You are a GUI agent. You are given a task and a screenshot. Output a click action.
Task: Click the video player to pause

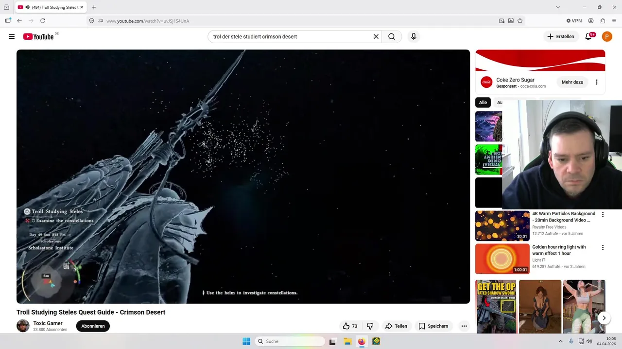coord(243,176)
